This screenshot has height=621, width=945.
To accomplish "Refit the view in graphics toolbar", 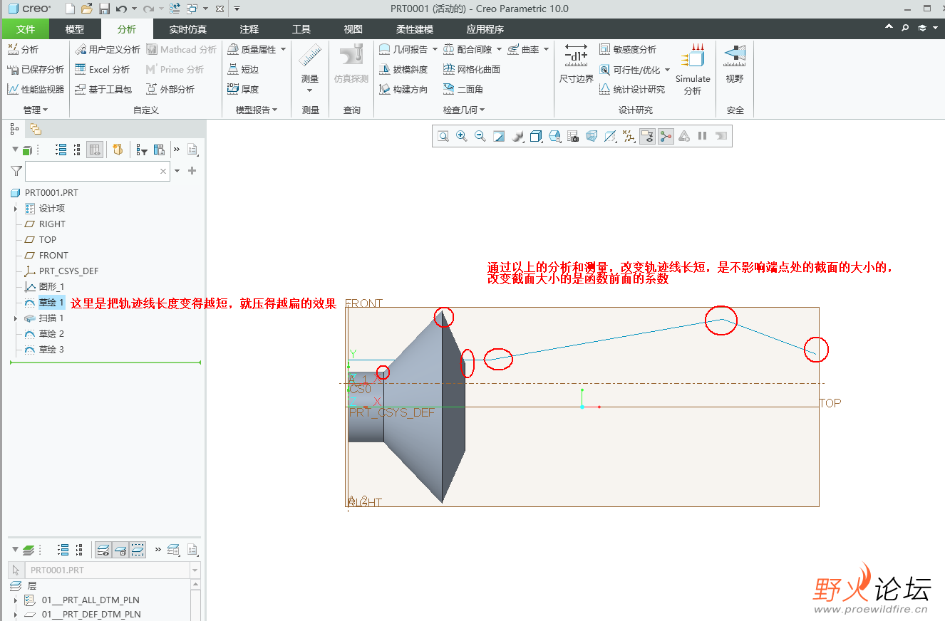I will pyautogui.click(x=443, y=136).
